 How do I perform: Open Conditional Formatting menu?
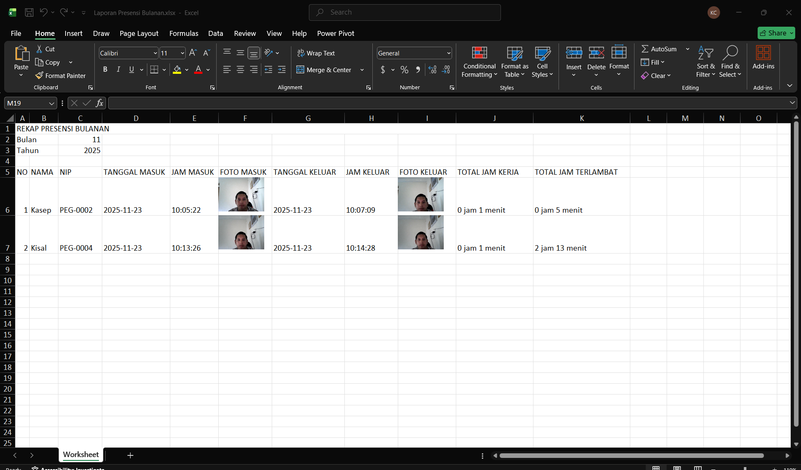click(480, 62)
